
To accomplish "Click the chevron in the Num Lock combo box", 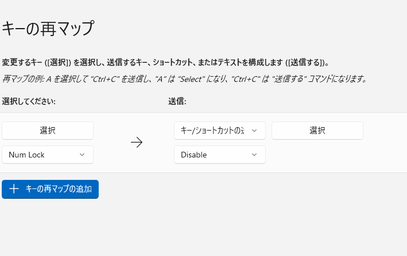I will coord(82,155).
